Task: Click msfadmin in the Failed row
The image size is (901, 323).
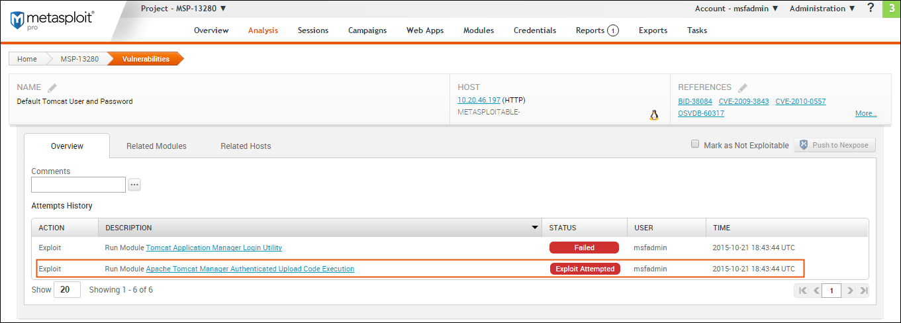Action: 650,248
